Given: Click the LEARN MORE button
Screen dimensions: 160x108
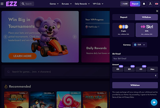Looking at the screenshot, I should (x=22, y=56).
